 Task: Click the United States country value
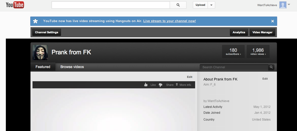tap(261, 120)
